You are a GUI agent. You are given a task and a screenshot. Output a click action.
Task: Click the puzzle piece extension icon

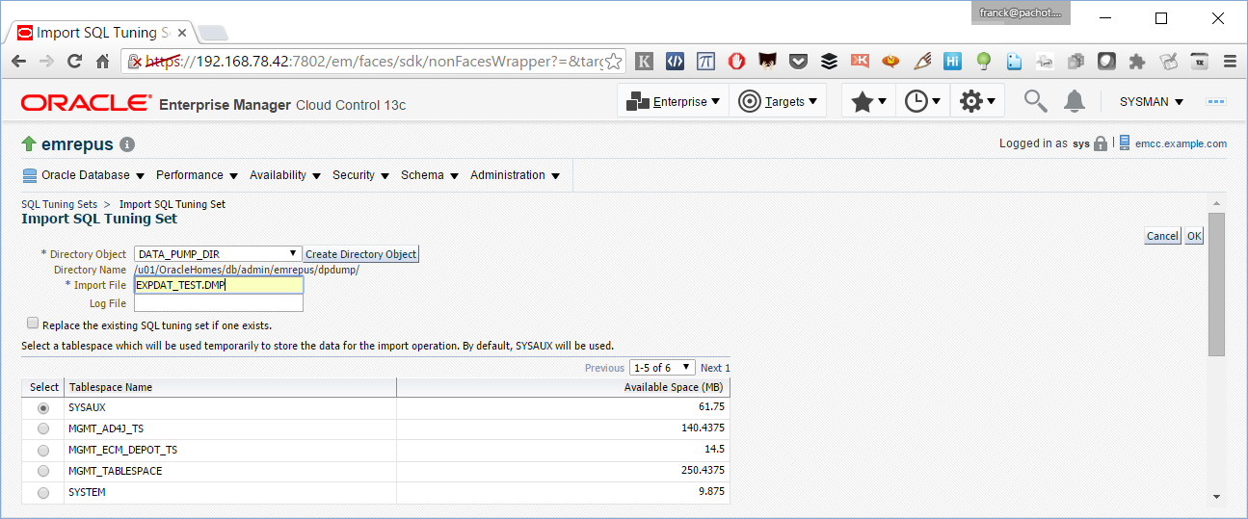pyautogui.click(x=1137, y=61)
